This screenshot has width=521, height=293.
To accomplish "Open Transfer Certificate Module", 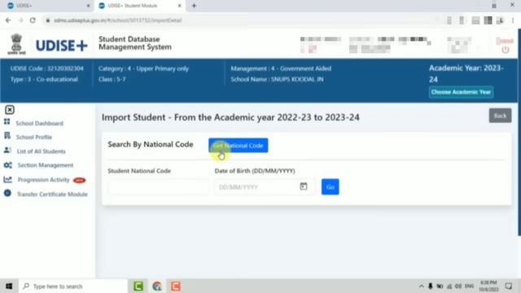I will click(x=52, y=194).
